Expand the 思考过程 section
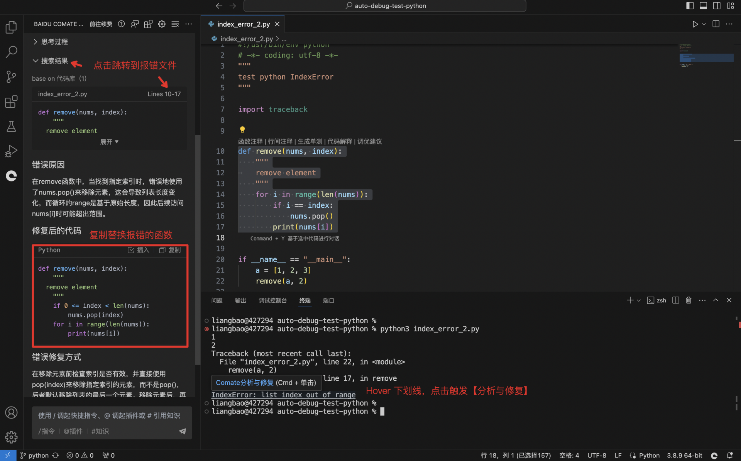 (x=51, y=42)
